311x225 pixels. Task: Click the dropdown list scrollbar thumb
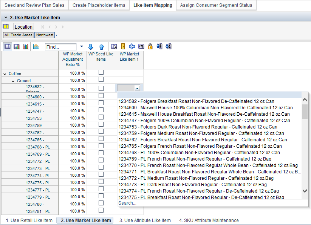[305, 112]
